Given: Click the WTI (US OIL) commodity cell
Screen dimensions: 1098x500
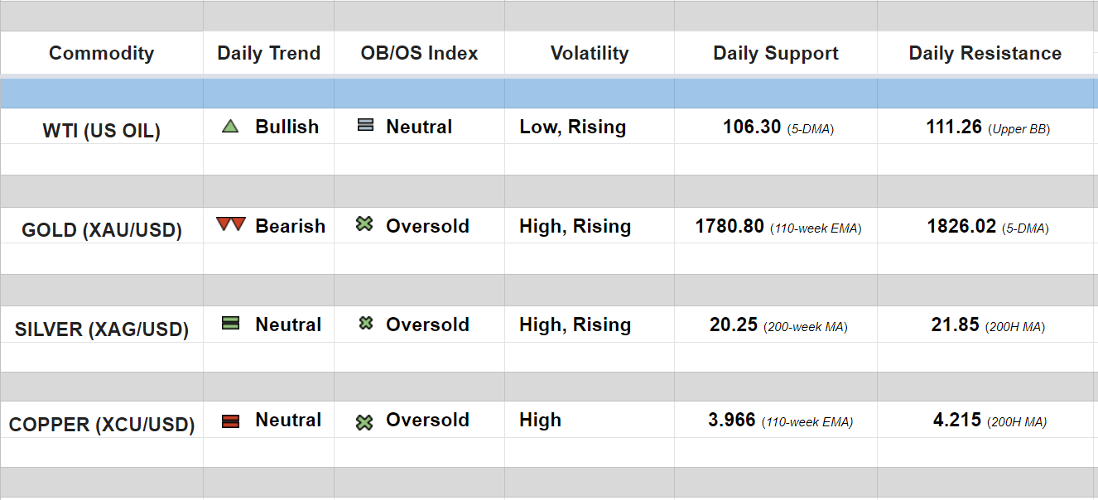Looking at the screenshot, I should (x=101, y=131).
